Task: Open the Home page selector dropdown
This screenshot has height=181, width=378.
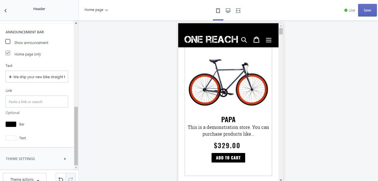Action: (x=96, y=10)
